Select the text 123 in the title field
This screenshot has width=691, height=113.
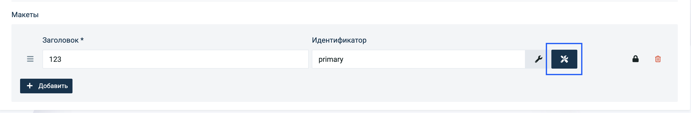coord(55,59)
